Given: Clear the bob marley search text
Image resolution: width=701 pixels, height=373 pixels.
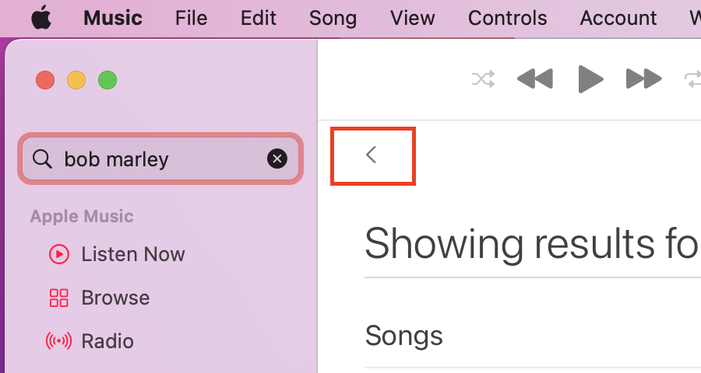Looking at the screenshot, I should (x=277, y=159).
